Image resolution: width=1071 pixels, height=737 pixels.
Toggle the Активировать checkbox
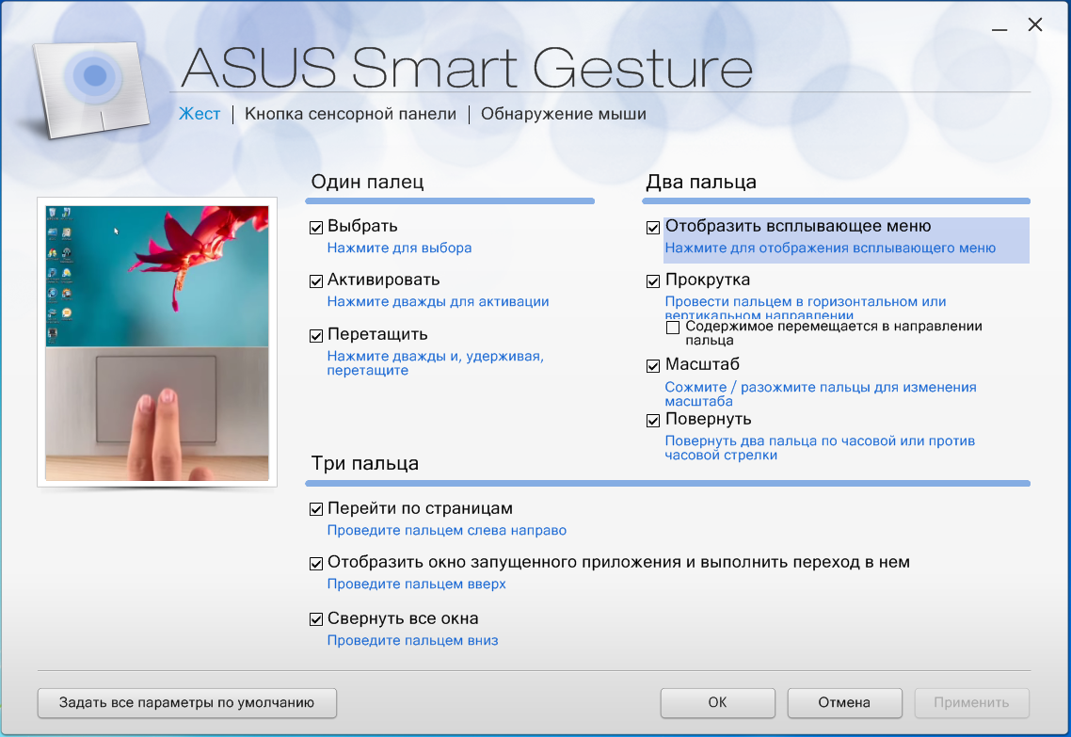316,281
